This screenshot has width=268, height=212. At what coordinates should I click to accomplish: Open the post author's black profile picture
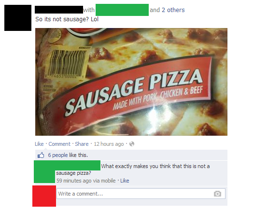click(18, 18)
